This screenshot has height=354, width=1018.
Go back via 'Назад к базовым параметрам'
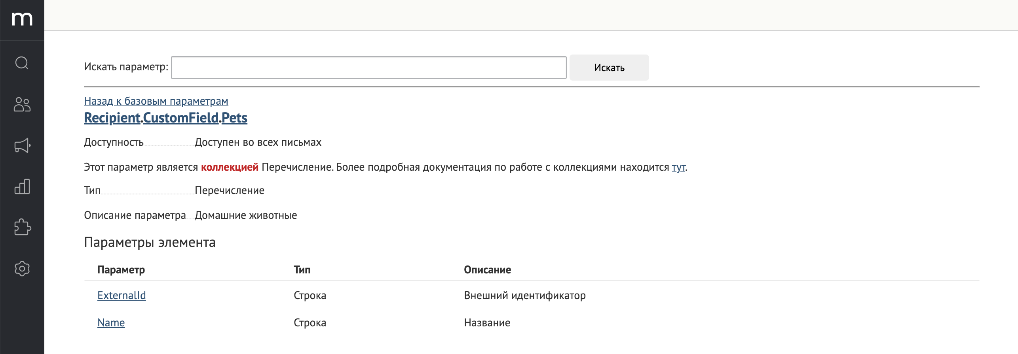(156, 101)
